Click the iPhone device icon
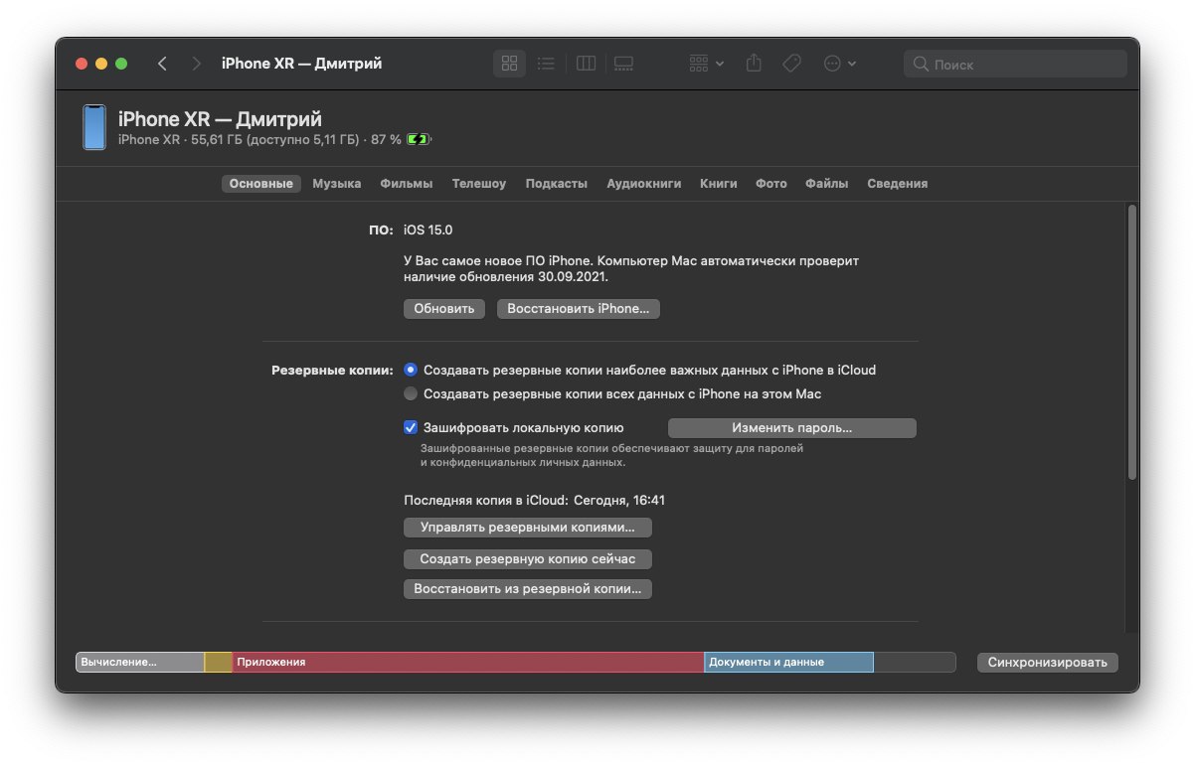This screenshot has height=766, width=1195. tap(94, 127)
